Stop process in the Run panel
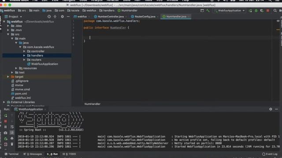This screenshot has width=282, height=158. [6, 121]
